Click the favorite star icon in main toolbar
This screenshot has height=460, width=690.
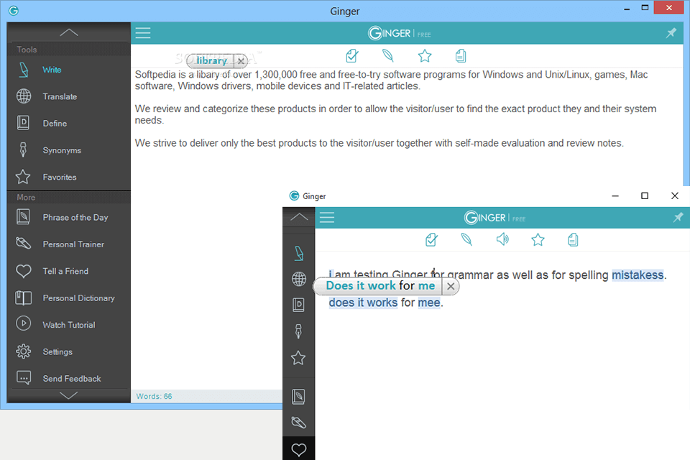425,56
